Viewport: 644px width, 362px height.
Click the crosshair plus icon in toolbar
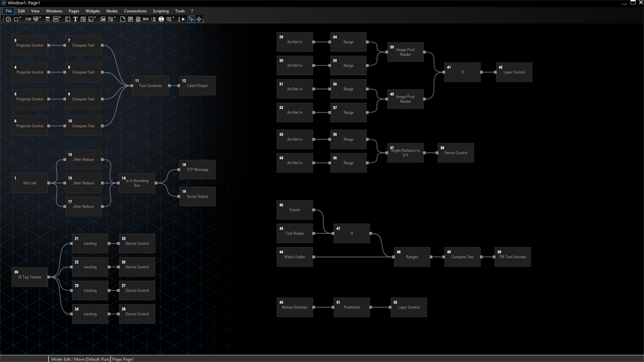click(x=199, y=19)
